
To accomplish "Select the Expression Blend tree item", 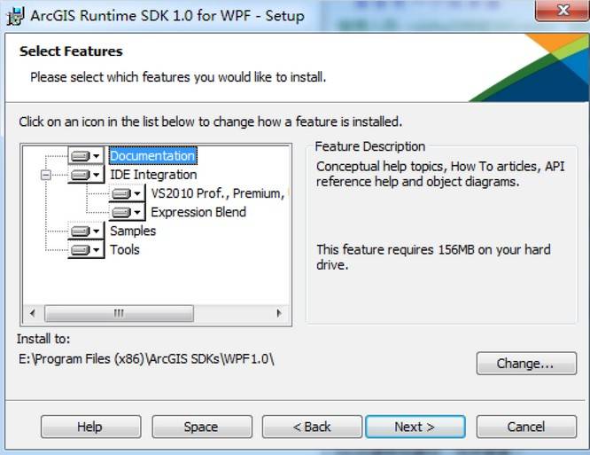I will pyautogui.click(x=198, y=212).
